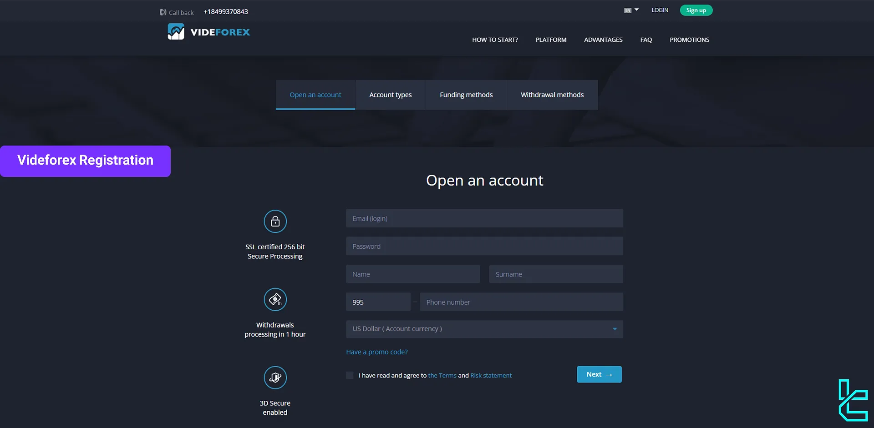Click the Call back phone icon

coord(163,12)
